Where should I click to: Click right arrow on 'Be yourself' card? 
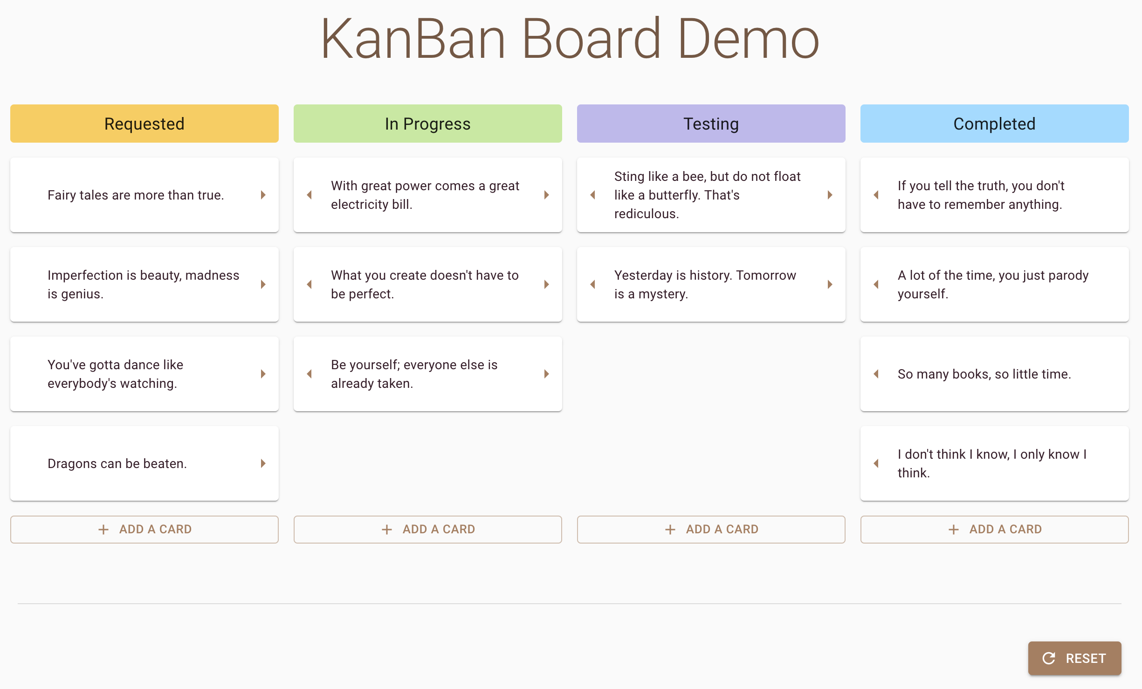click(547, 374)
